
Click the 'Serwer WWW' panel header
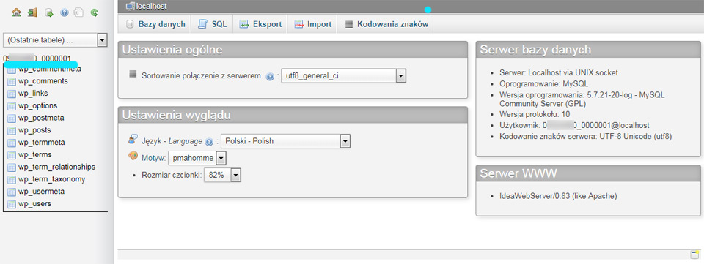(588, 173)
